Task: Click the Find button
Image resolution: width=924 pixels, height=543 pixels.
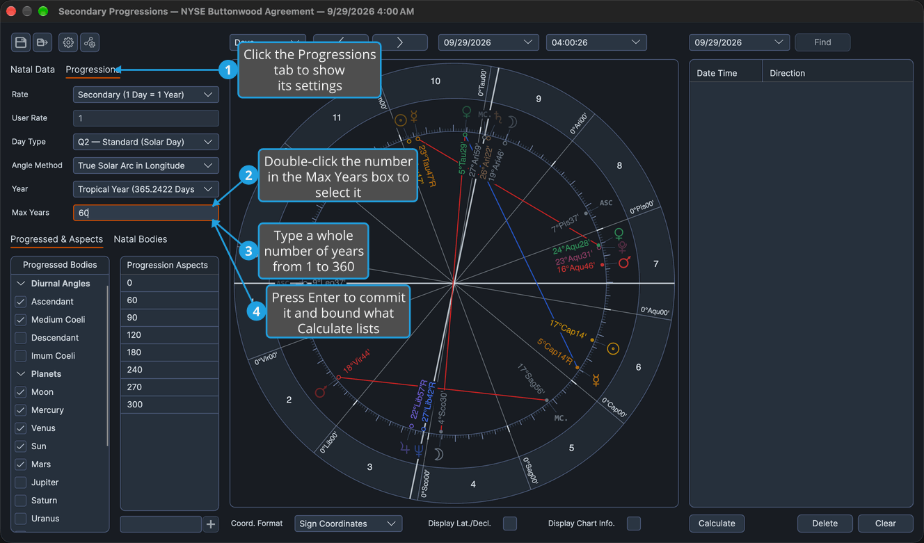Action: (x=822, y=42)
